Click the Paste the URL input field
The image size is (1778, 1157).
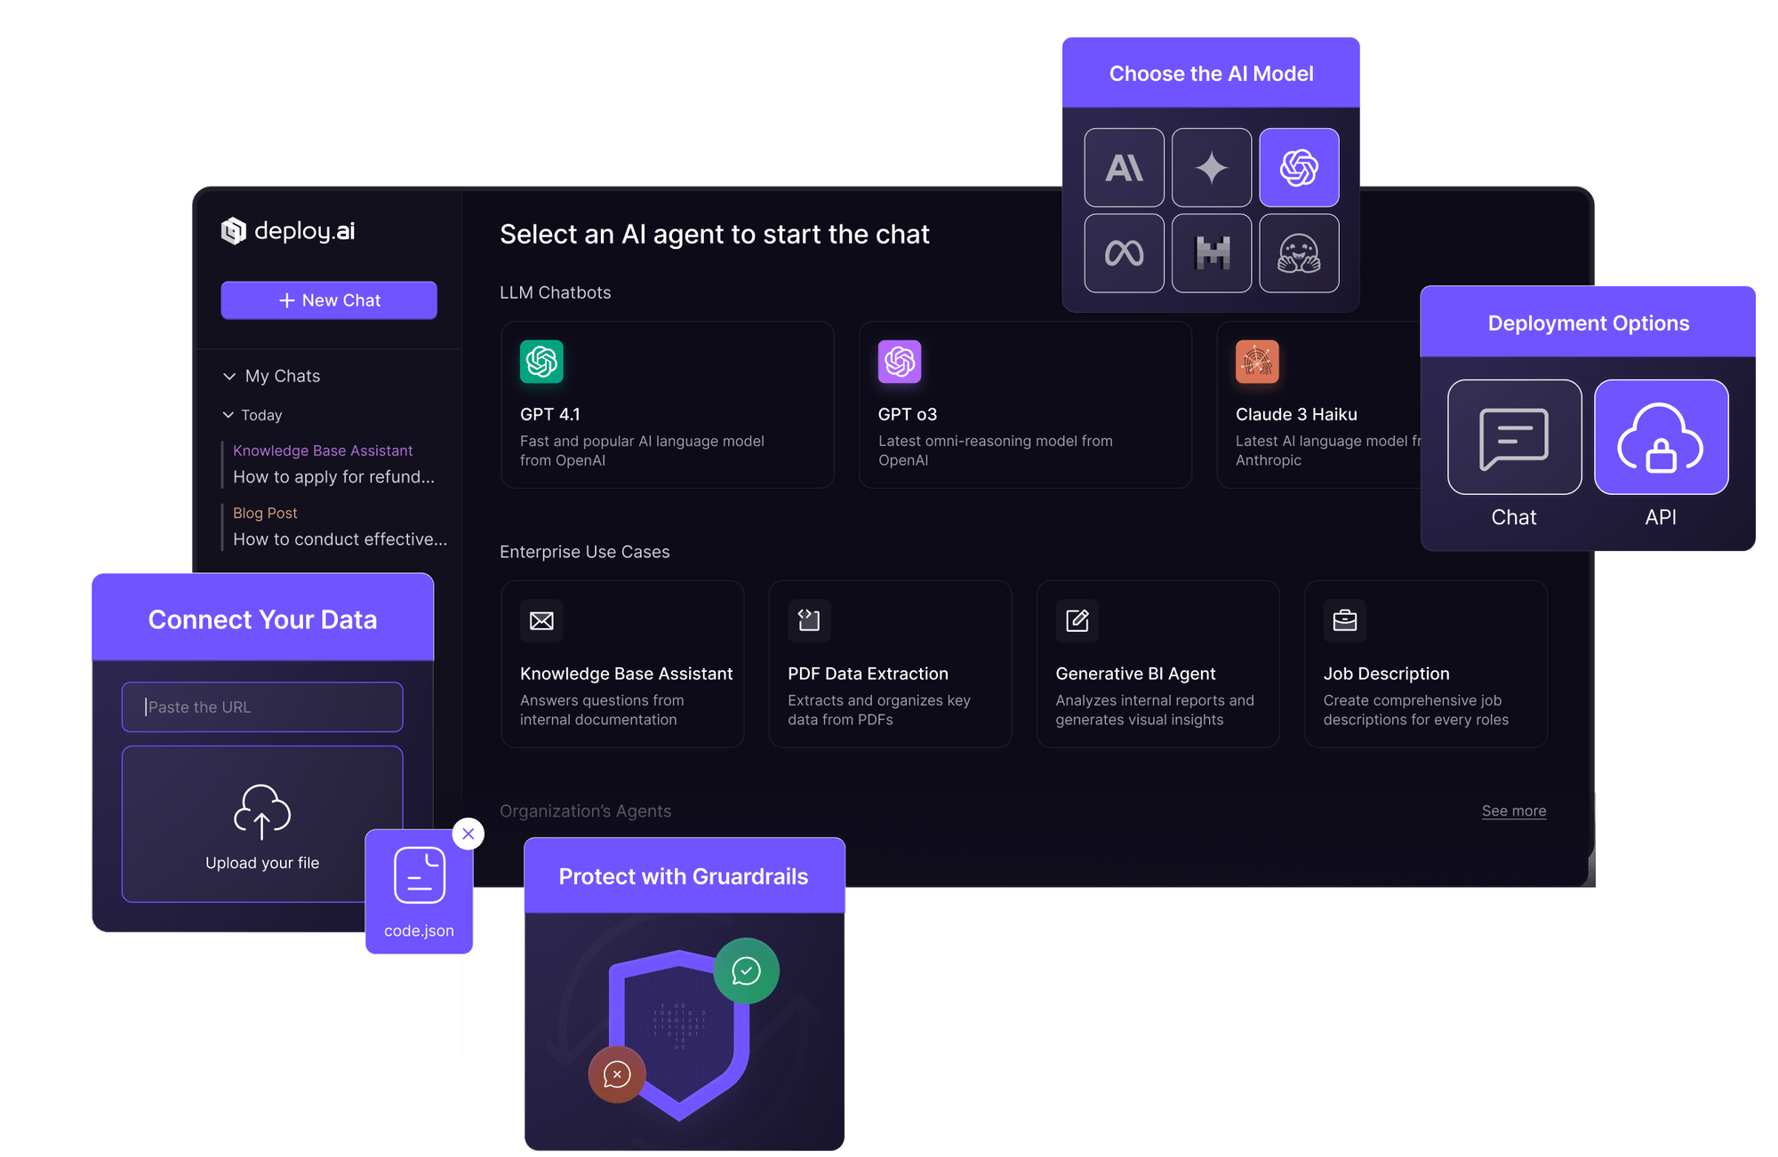tap(261, 706)
